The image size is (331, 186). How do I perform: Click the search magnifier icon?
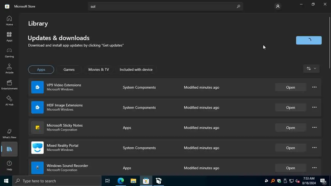238,6
